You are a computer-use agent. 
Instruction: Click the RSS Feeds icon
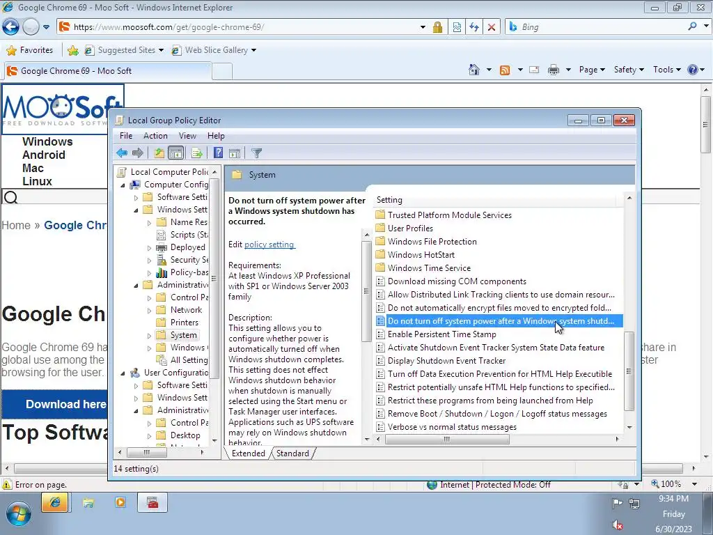coord(505,70)
